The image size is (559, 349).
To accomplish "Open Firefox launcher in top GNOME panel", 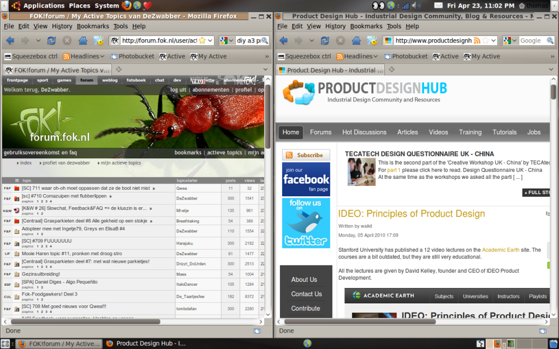I will [126, 5].
